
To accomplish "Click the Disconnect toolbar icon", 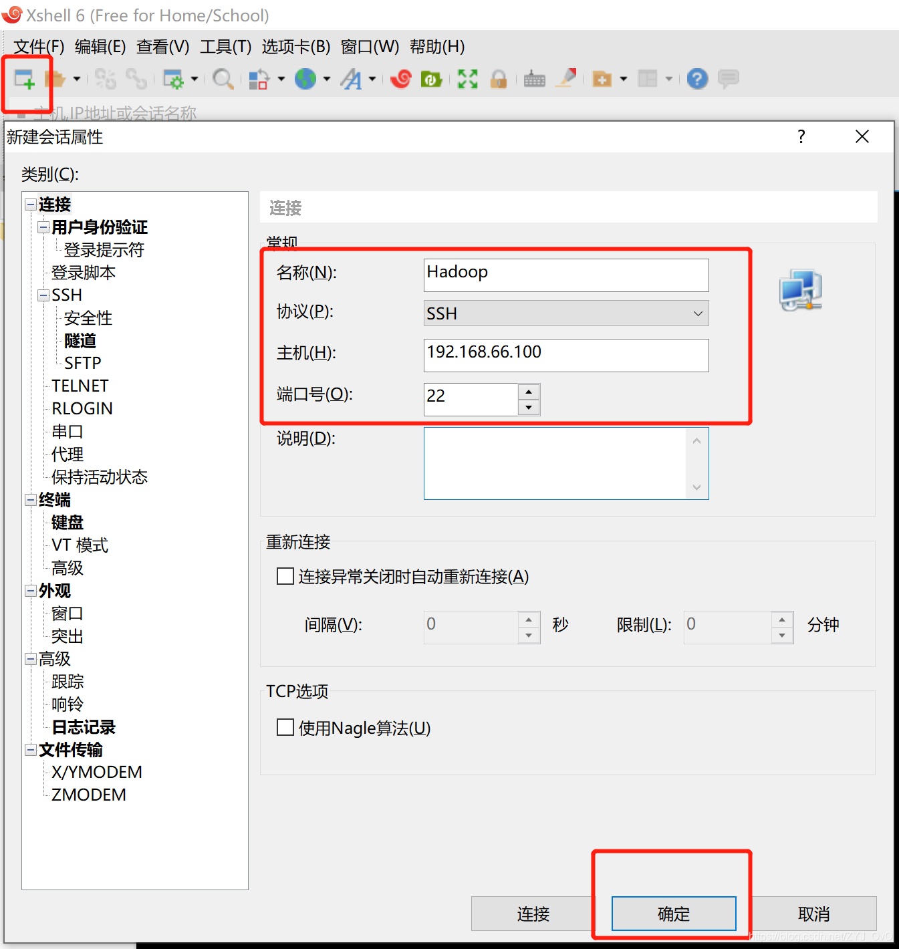I will (105, 79).
